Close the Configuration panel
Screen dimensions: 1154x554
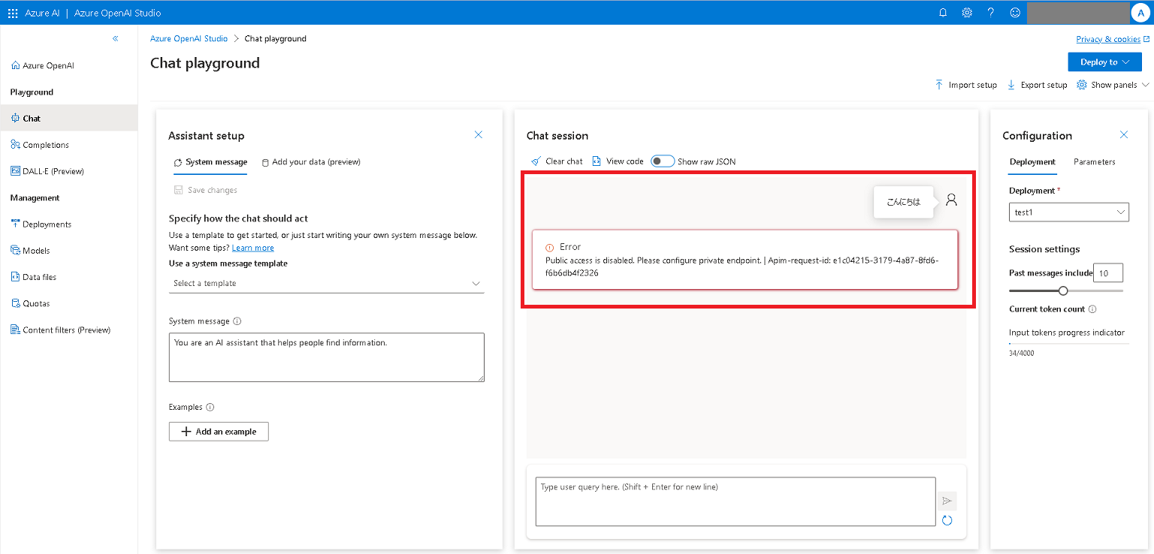tap(1124, 135)
